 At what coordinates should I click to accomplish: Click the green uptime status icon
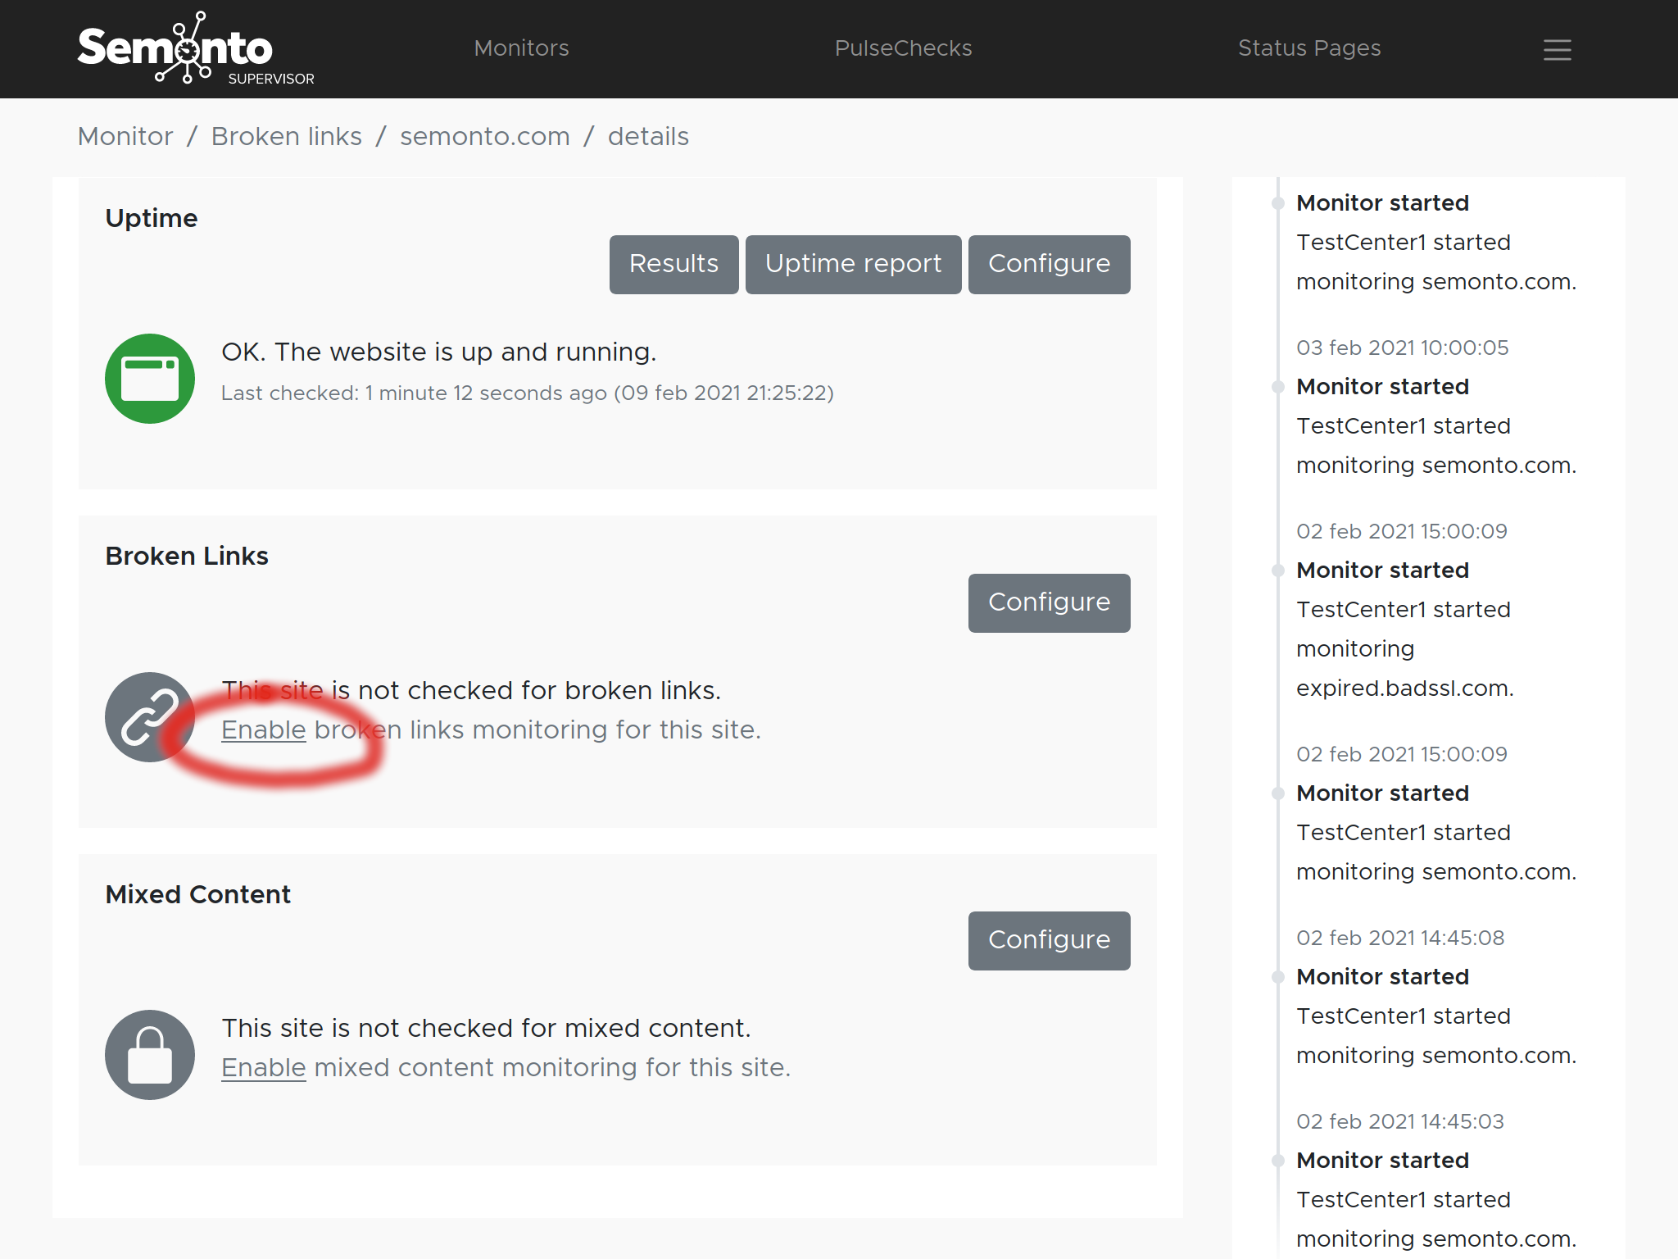pos(150,379)
